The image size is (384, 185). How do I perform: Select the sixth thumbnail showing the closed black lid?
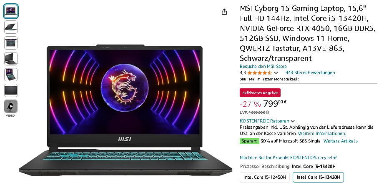(11, 90)
